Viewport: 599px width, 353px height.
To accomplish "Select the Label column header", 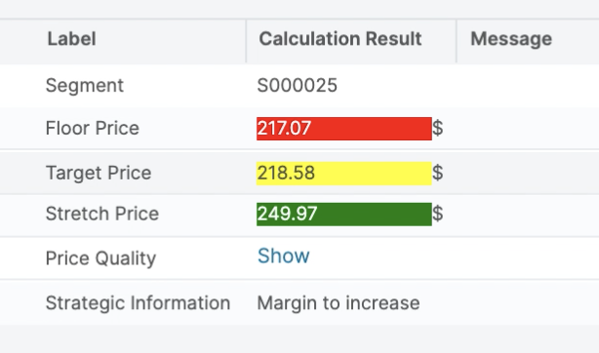I will (71, 39).
